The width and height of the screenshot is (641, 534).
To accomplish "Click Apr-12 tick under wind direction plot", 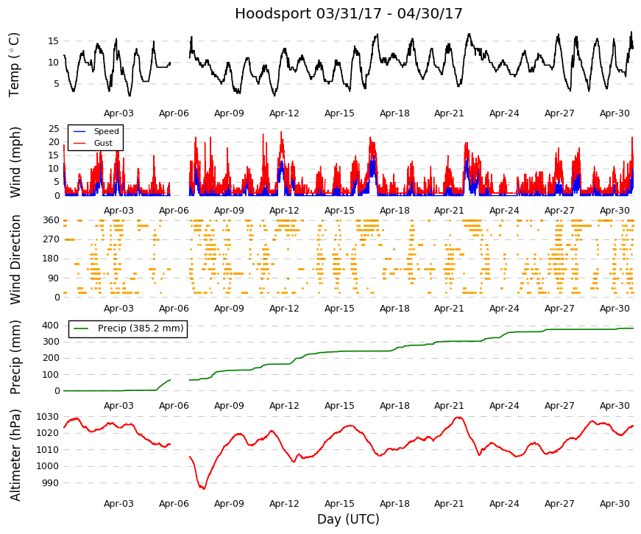I will (284, 309).
